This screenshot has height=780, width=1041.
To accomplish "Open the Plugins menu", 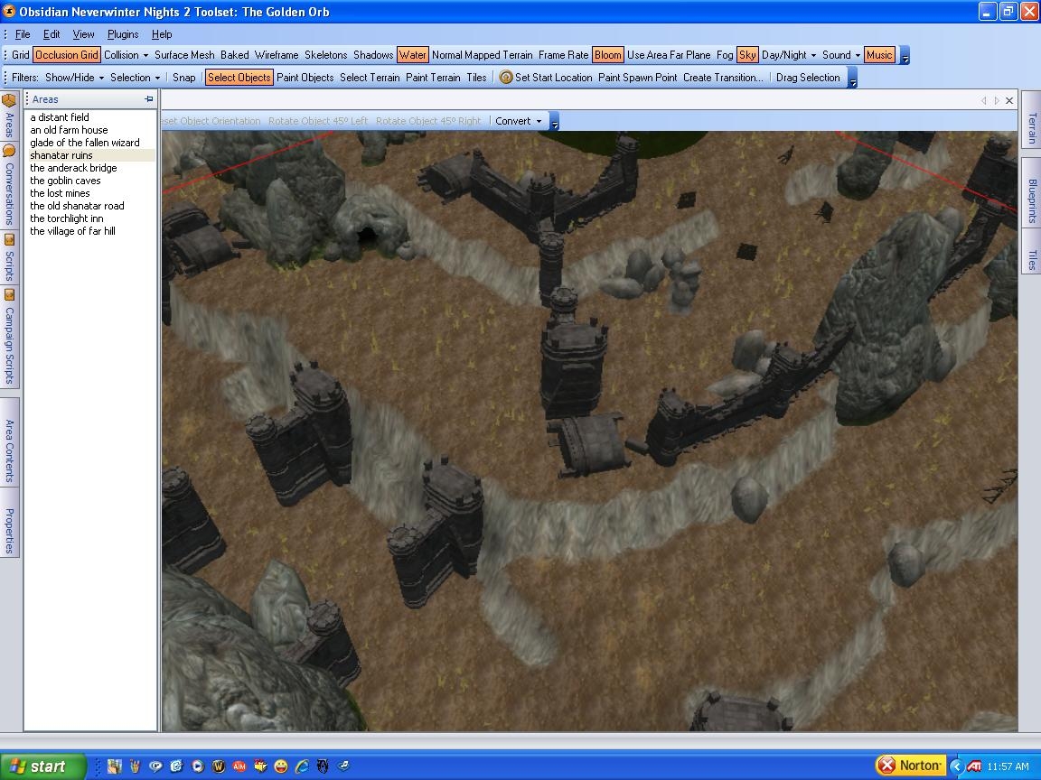I will (x=123, y=34).
